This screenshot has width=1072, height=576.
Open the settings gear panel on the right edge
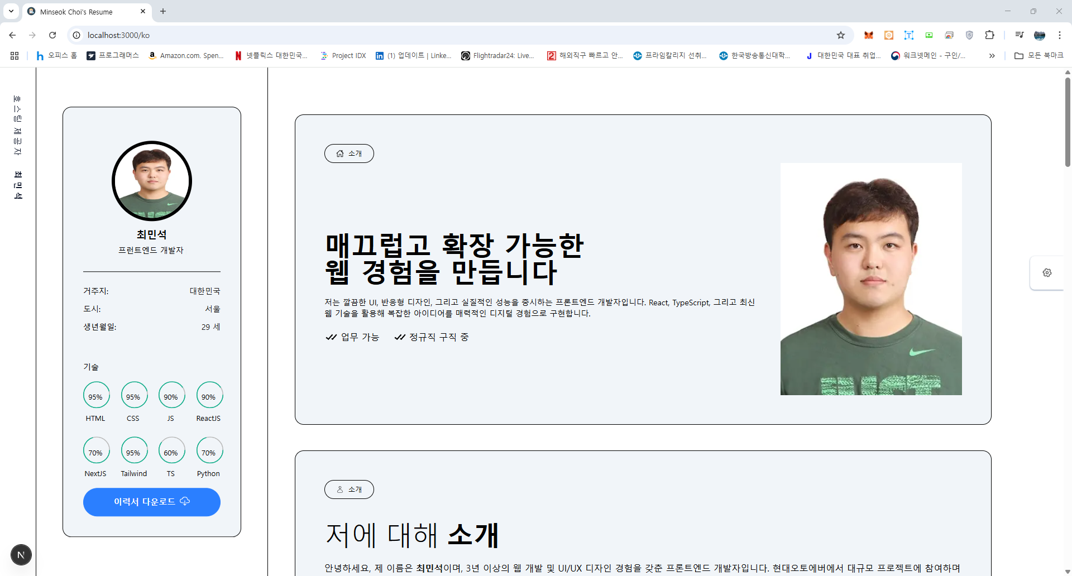[1047, 272]
